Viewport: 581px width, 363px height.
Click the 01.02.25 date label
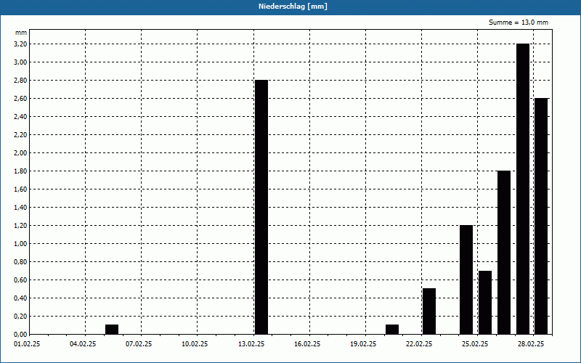pyautogui.click(x=27, y=344)
